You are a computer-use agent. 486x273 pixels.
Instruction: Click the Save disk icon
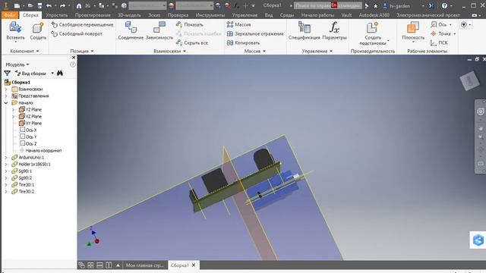click(39, 5)
